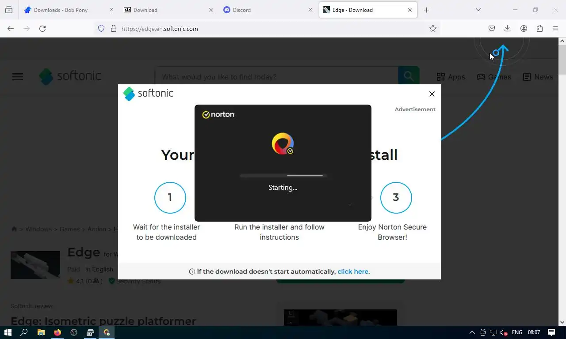Open the muted volume tray icon
Image resolution: width=566 pixels, height=339 pixels.
(504, 332)
